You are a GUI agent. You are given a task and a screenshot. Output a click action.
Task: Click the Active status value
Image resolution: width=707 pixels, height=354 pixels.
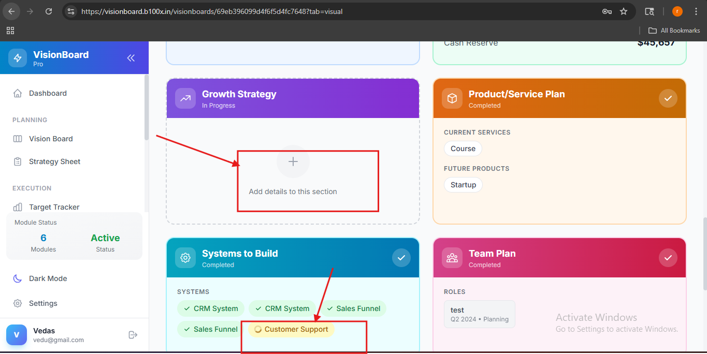(105, 238)
